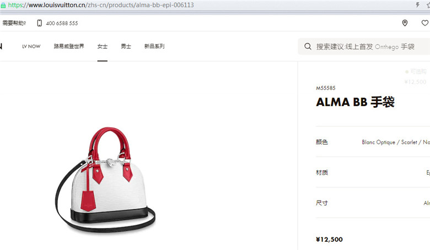Click the bookmark star icon in browser bar
430x250 pixels.
tap(428, 4)
